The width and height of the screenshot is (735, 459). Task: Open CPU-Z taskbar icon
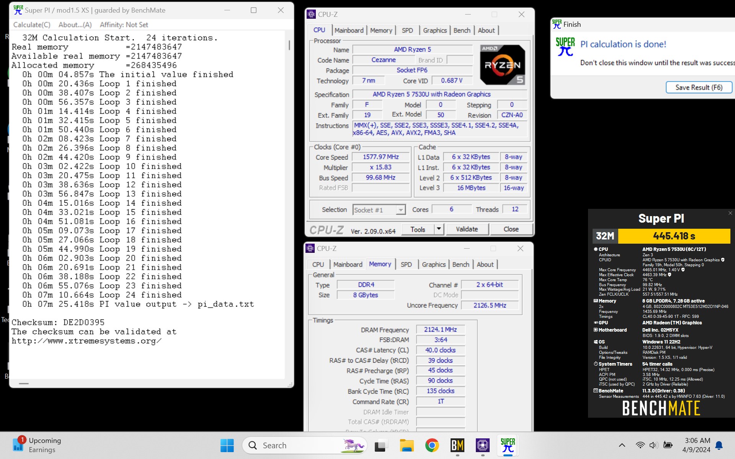(483, 445)
